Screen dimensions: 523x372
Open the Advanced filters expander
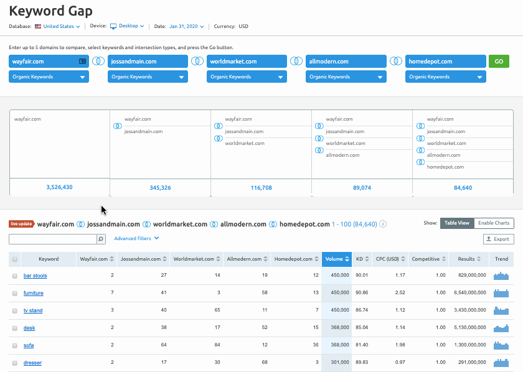tap(136, 238)
